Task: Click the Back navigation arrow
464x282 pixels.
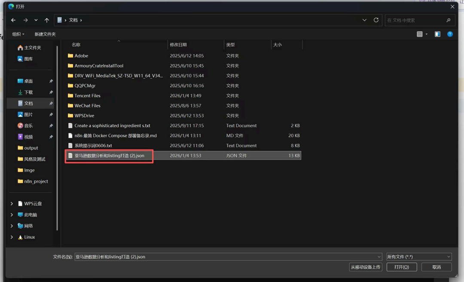Action: tap(13, 20)
